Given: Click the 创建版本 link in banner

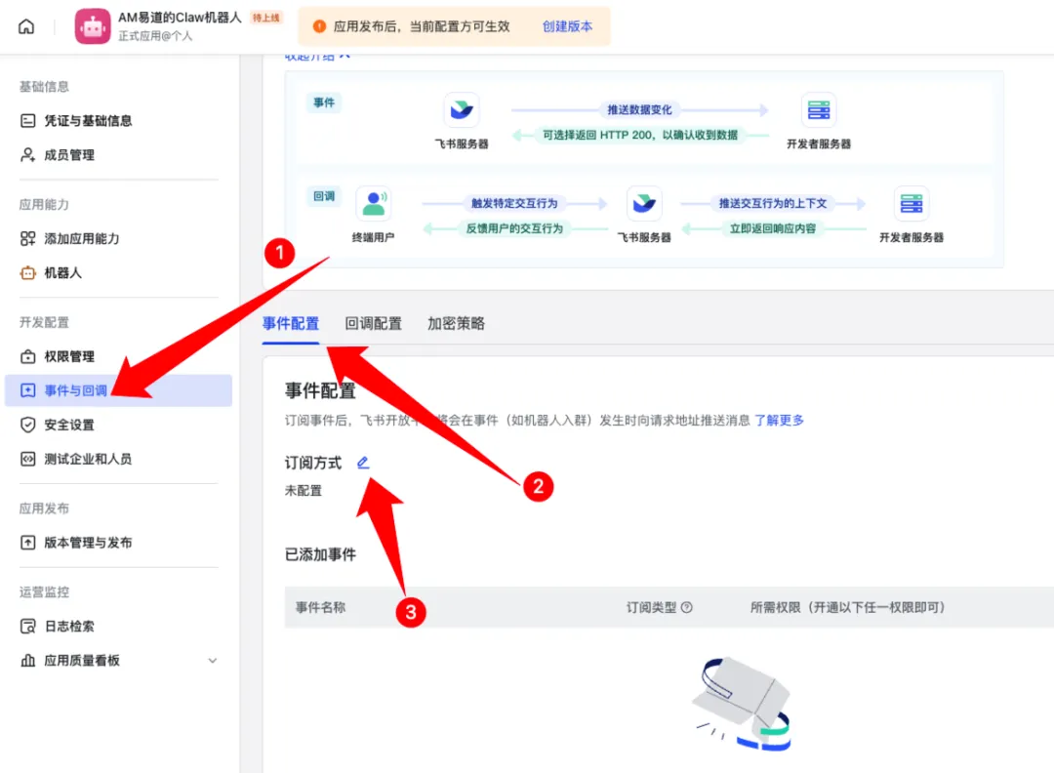Looking at the screenshot, I should click(x=567, y=26).
